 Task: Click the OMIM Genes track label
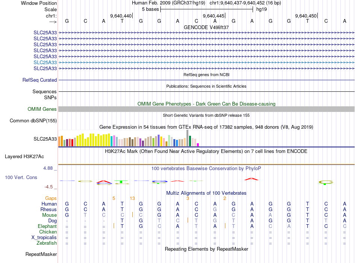[42, 109]
